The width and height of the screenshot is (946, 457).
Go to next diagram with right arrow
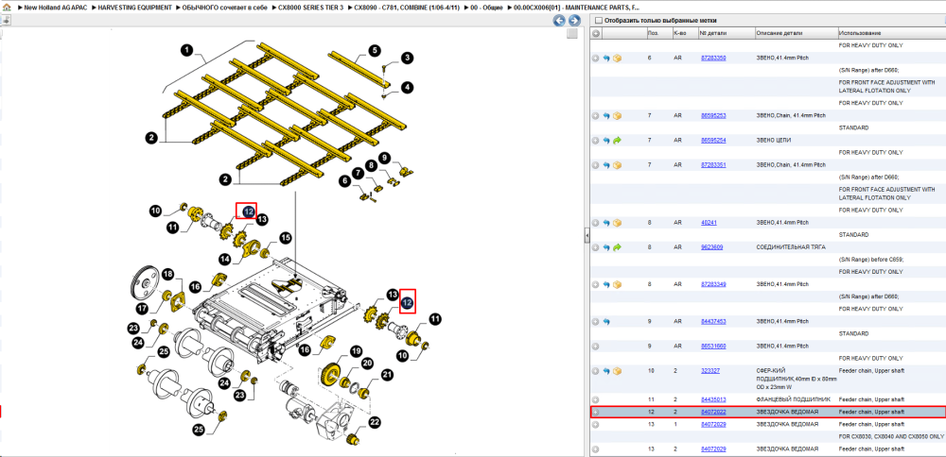pos(574,21)
